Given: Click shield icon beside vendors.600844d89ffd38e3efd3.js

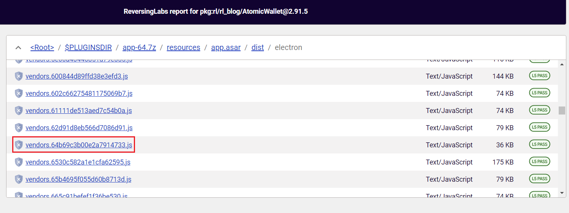Looking at the screenshot, I should point(19,76).
